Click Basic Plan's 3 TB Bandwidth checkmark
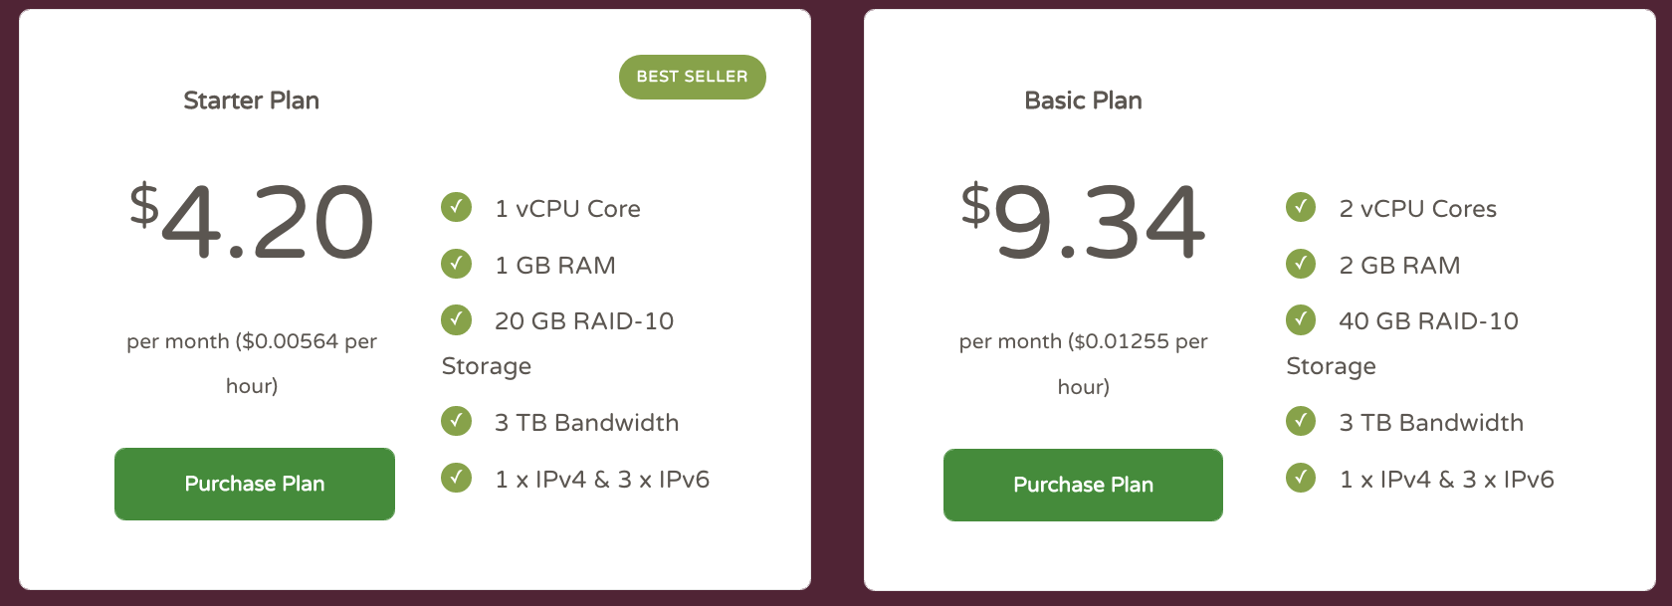The width and height of the screenshot is (1672, 606). click(x=1301, y=421)
